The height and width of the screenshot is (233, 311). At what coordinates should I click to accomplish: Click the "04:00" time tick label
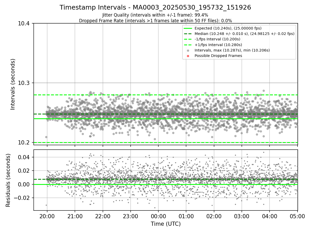click(x=270, y=216)
